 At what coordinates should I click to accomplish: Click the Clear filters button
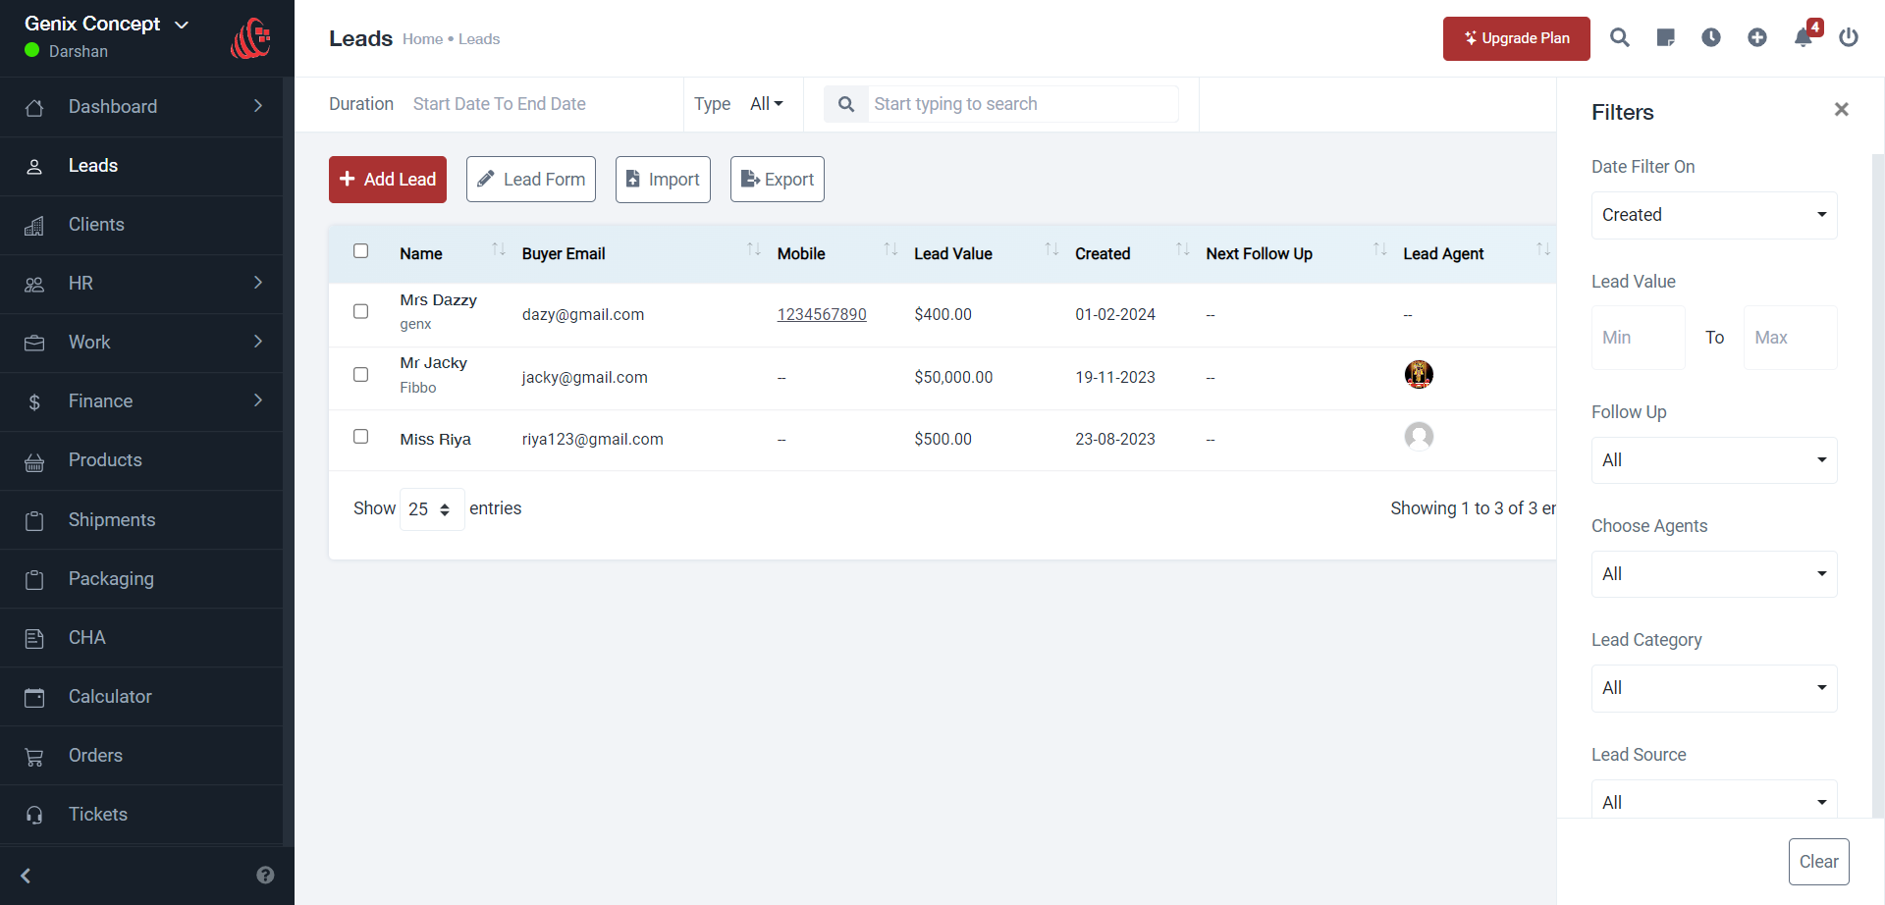click(x=1819, y=862)
